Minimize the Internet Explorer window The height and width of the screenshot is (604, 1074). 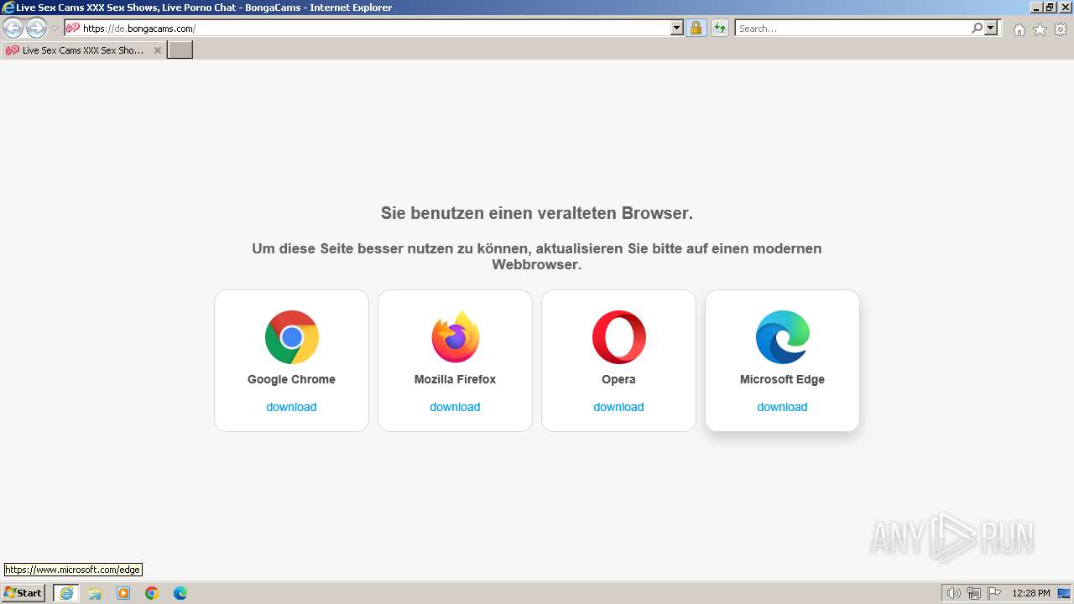(1035, 7)
